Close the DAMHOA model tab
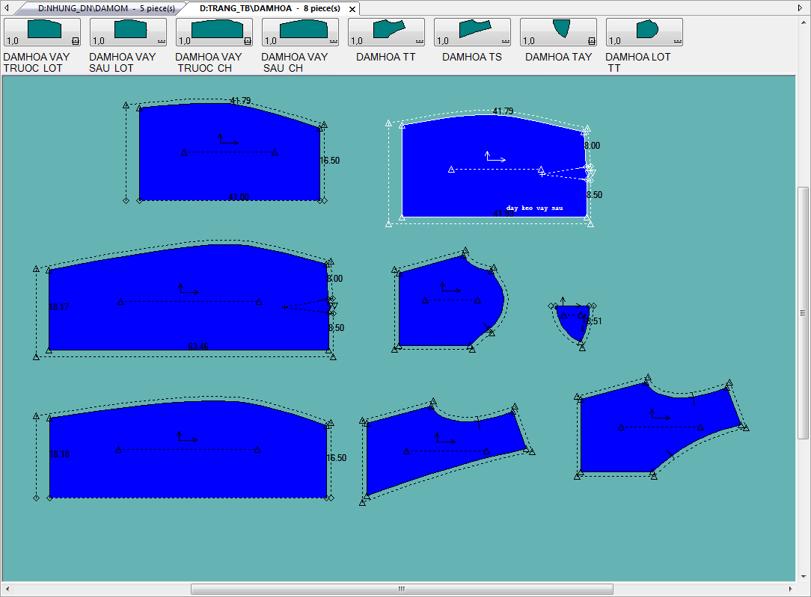 click(352, 9)
